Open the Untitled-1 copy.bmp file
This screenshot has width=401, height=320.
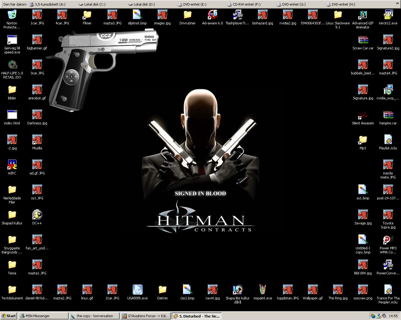[363, 244]
